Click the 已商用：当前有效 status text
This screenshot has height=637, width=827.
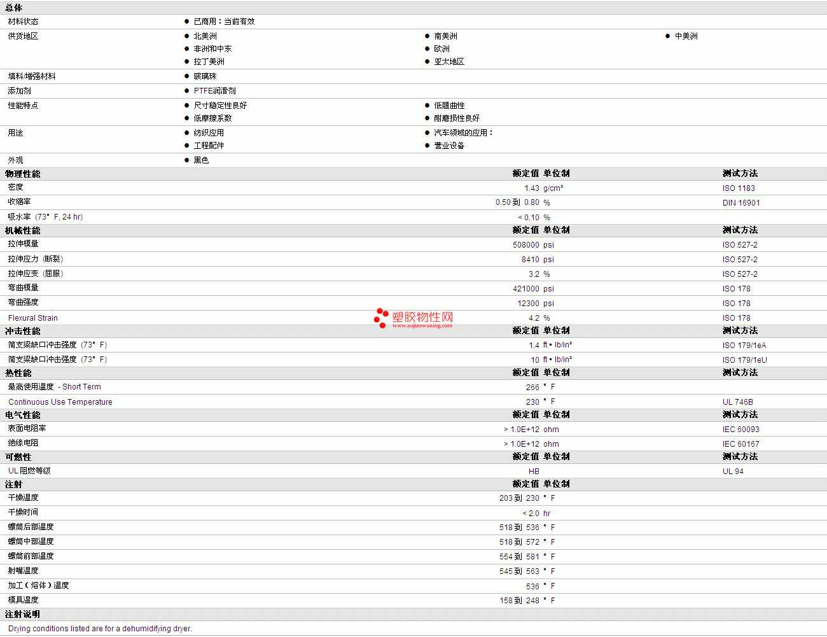coord(224,22)
